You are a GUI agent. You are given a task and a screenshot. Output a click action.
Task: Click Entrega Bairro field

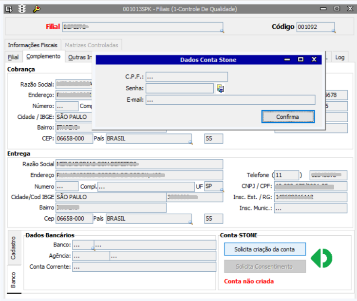click(111, 207)
